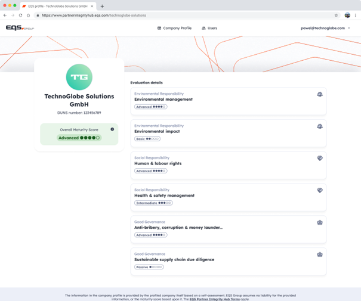Click Intermediate badge under Health & safety
This screenshot has width=361, height=301.
[x=153, y=203]
